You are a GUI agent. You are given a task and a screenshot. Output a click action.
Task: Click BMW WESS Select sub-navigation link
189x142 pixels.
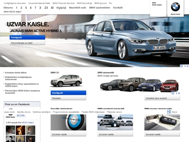[x=12, y=12]
